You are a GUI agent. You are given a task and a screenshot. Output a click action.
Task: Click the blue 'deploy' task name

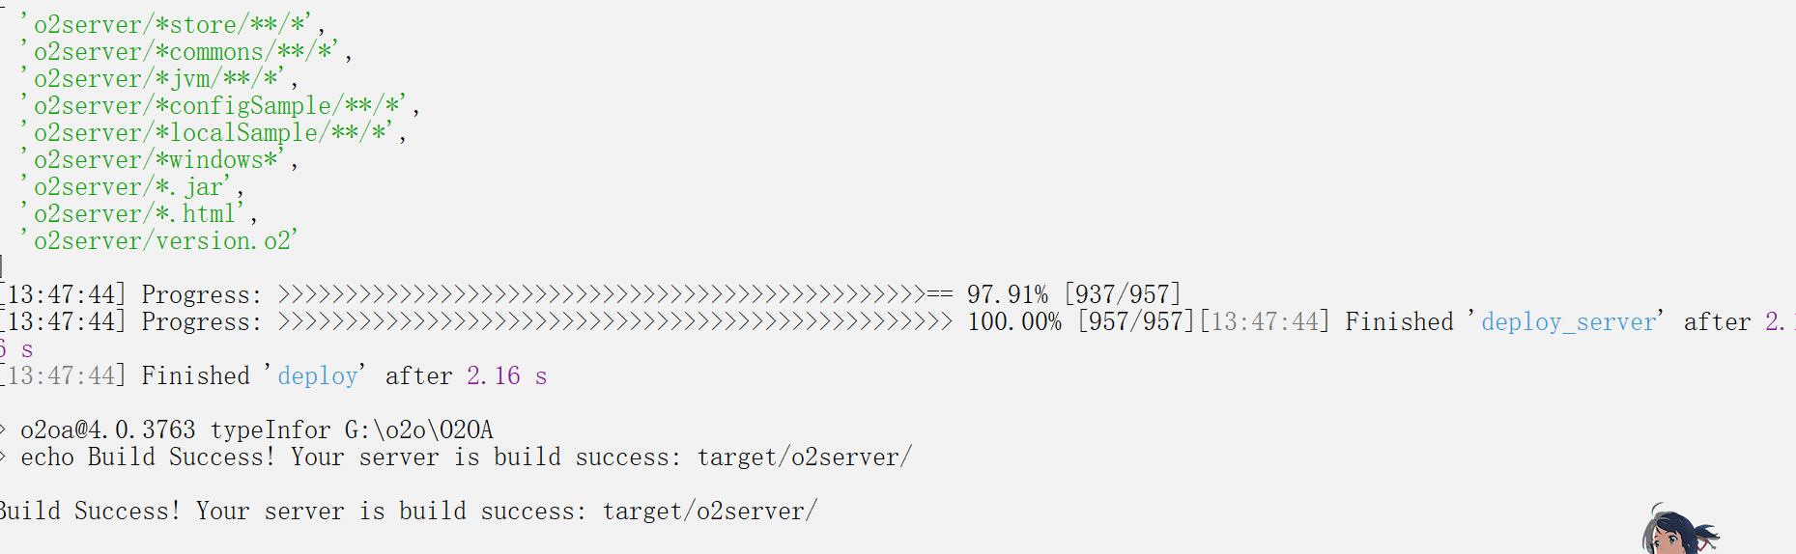point(317,375)
